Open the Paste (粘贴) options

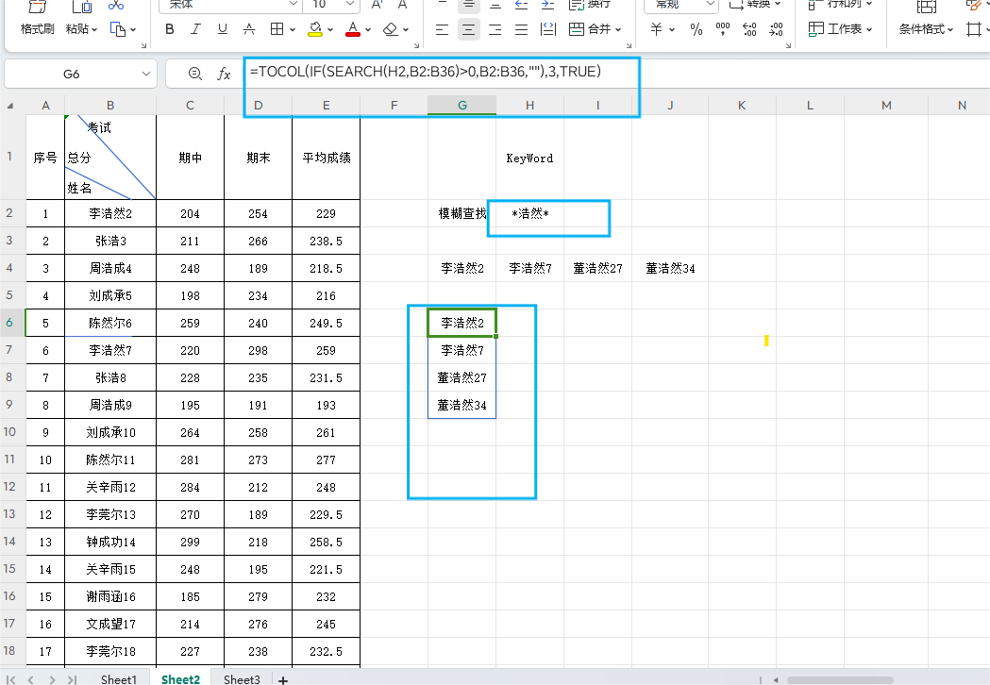tap(81, 29)
